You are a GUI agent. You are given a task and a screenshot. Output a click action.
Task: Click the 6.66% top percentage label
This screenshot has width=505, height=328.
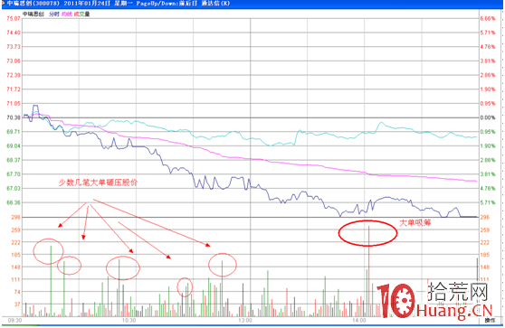pyautogui.click(x=488, y=19)
